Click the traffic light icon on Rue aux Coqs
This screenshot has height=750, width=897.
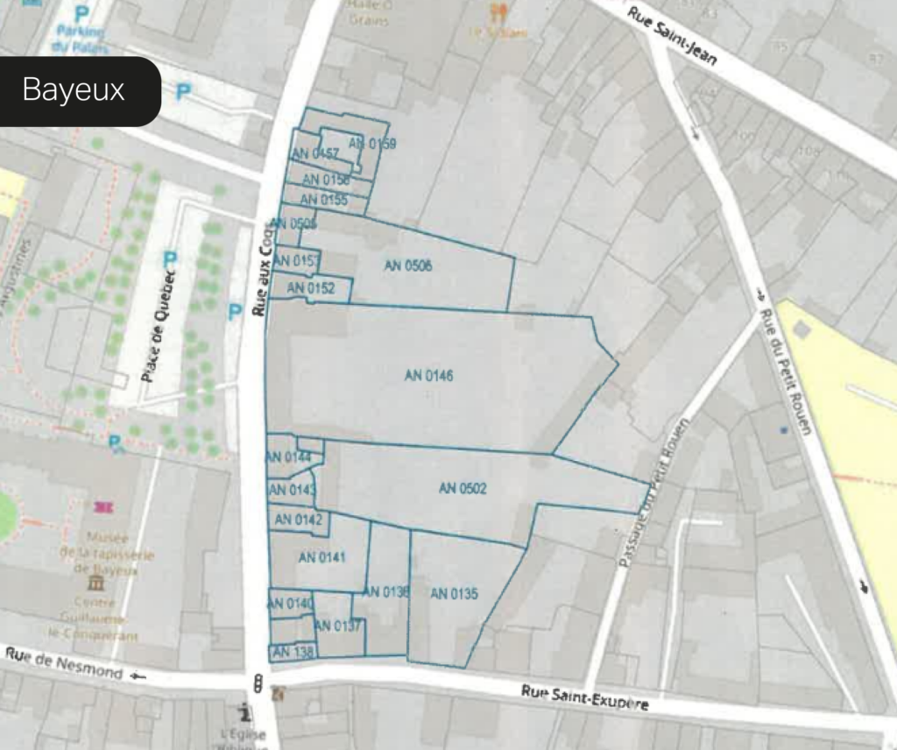[258, 683]
